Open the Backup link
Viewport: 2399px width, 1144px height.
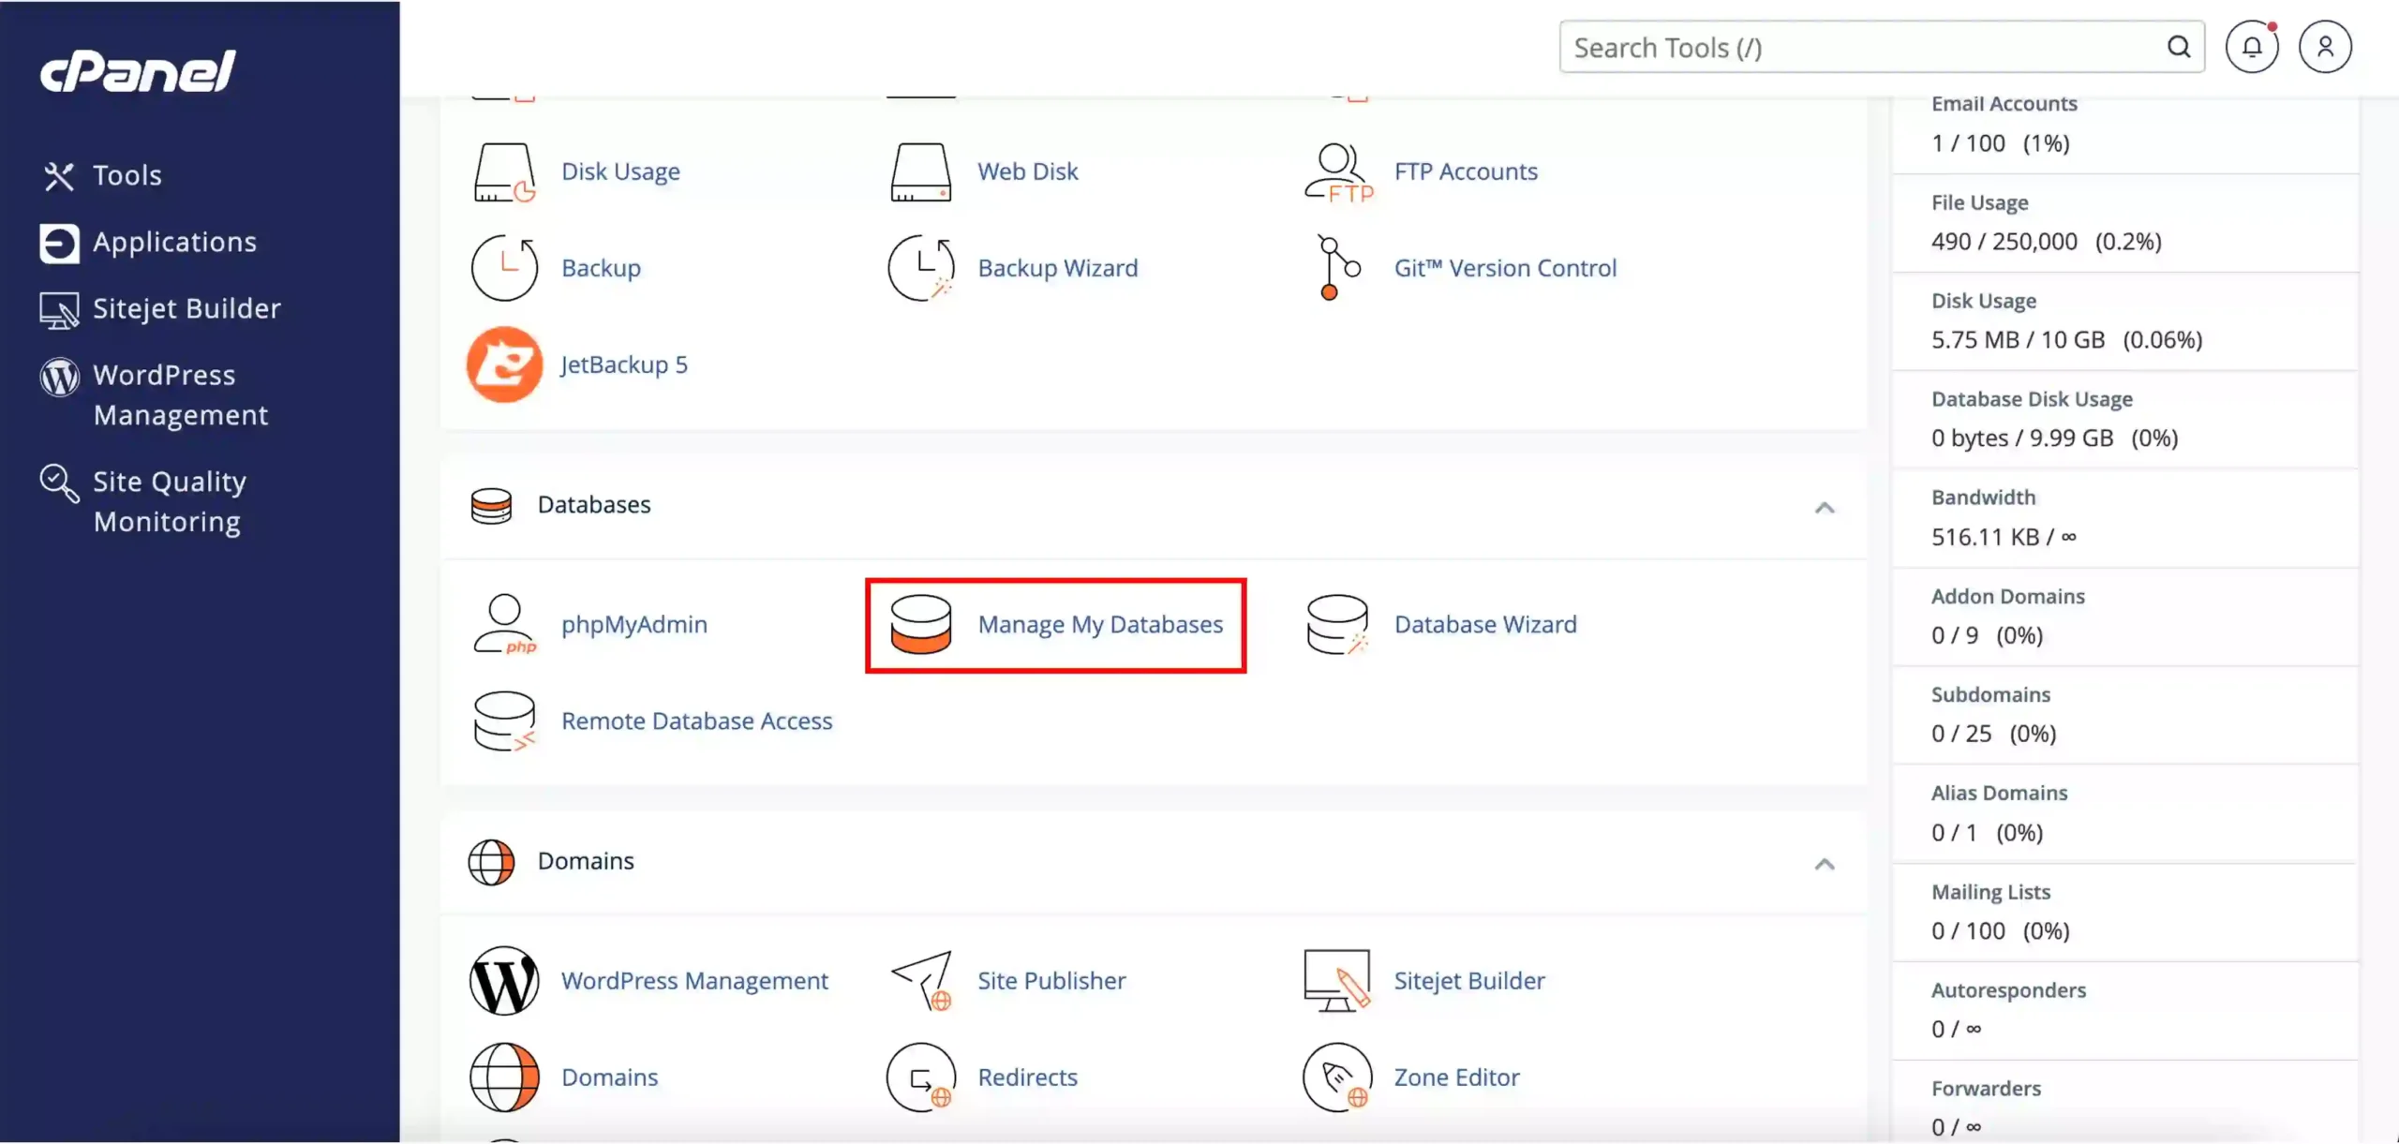tap(601, 268)
